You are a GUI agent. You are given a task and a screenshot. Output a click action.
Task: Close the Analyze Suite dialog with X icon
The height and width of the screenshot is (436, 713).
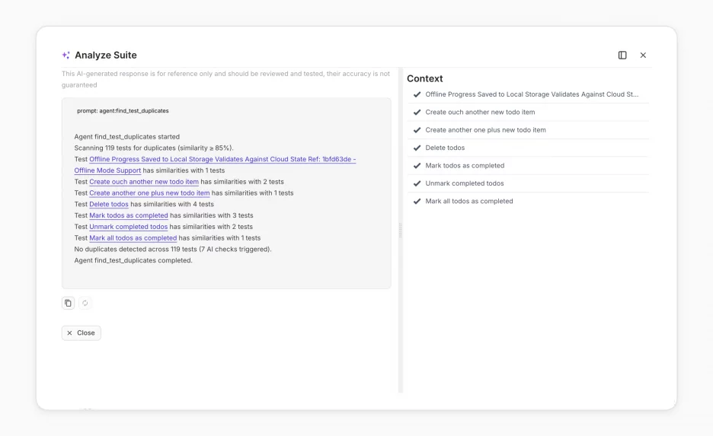coord(643,55)
